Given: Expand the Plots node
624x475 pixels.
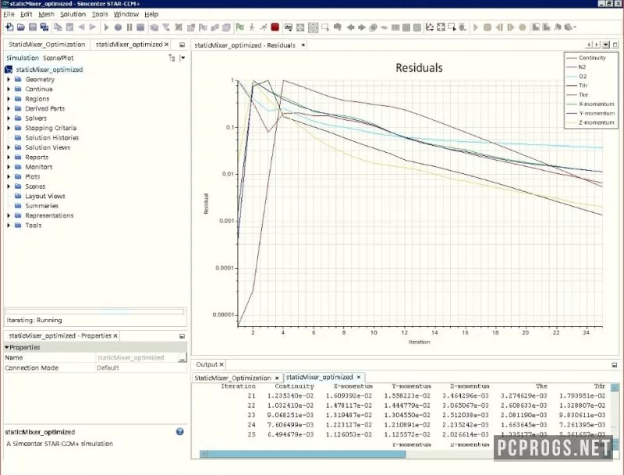Looking at the screenshot, I should 9,176.
